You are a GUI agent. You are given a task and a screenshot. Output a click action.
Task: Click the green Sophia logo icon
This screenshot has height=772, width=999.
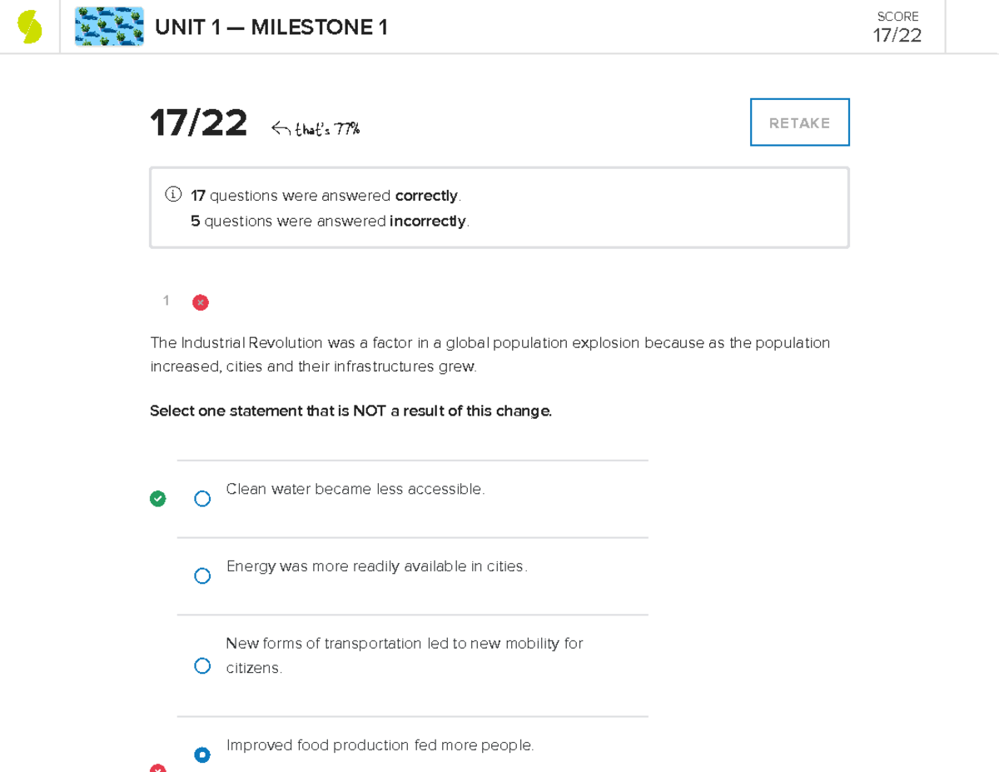[x=30, y=27]
